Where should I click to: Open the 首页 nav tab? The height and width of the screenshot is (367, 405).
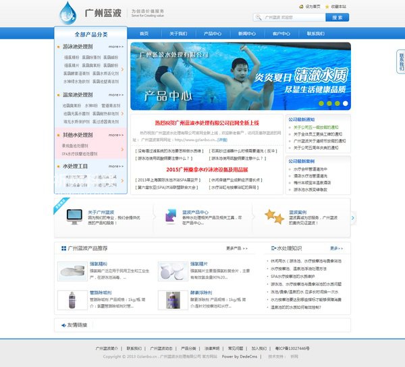[144, 34]
